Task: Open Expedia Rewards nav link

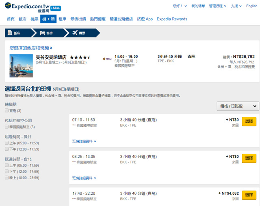Action: 172,19
